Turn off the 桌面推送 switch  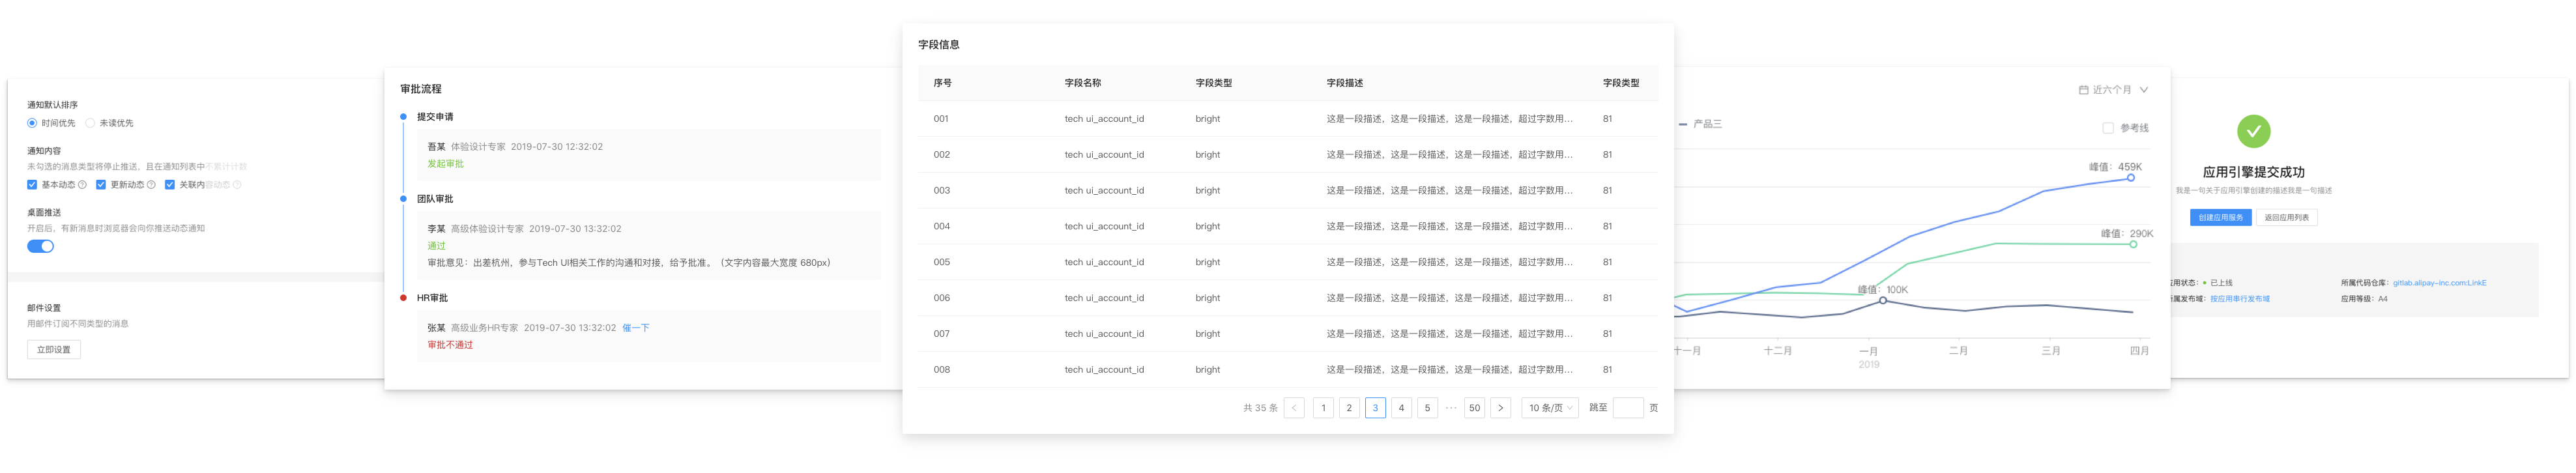click(x=40, y=246)
